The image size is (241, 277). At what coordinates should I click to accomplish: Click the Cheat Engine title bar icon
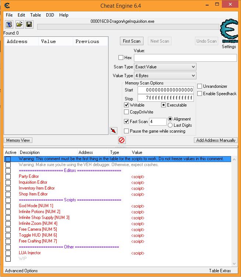[x=7, y=6]
